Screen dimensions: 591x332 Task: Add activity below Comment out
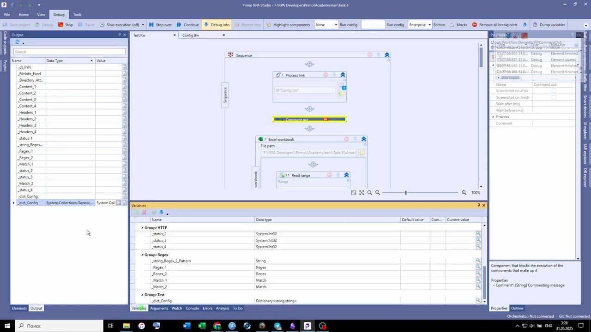coord(309,129)
